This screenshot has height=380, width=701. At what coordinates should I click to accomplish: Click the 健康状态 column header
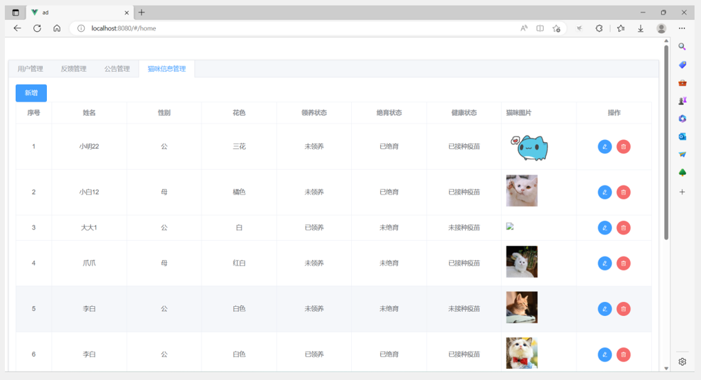coord(464,112)
